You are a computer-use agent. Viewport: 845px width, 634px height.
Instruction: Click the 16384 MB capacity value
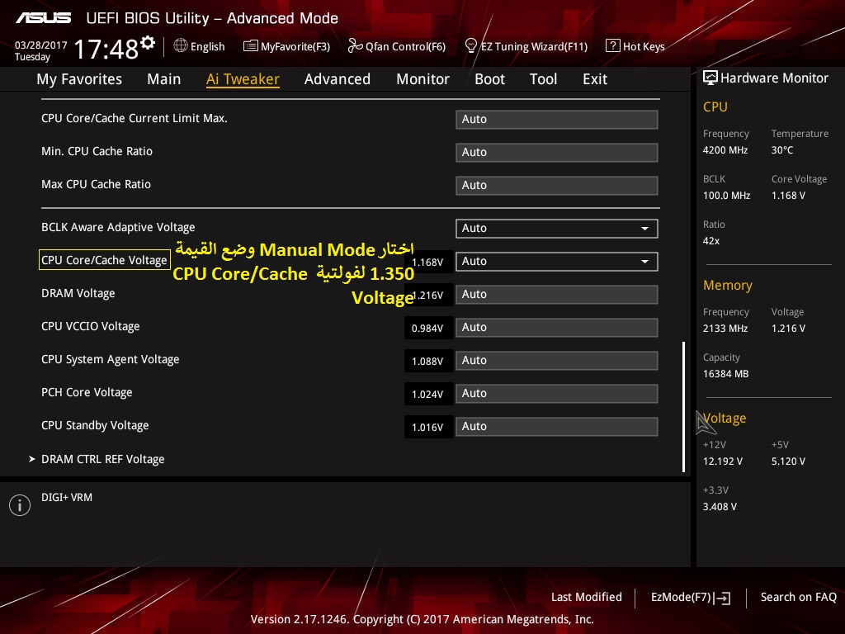(726, 374)
